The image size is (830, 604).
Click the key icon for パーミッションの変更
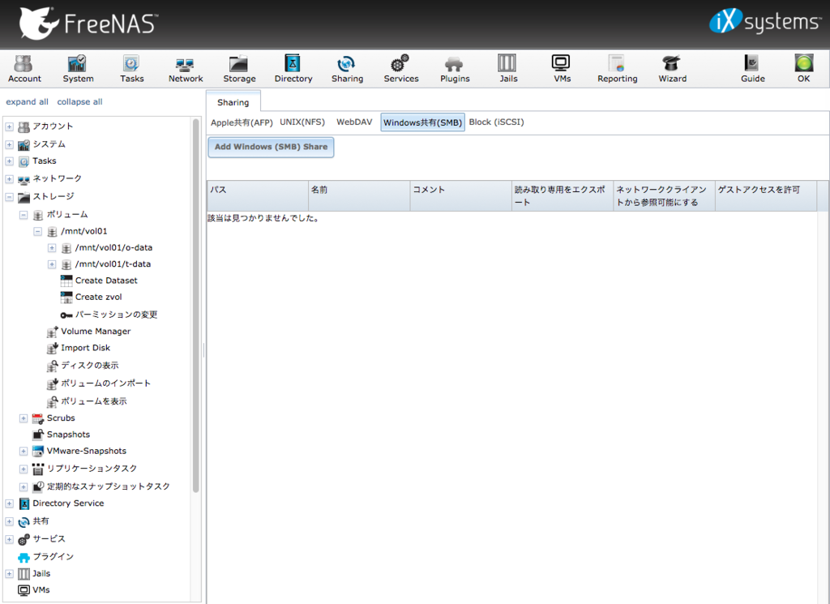pos(66,315)
